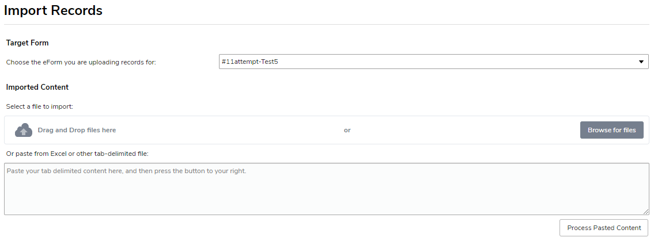Screen dimensions: 654x241
Task: Click Process Pasted Content button
Action: [x=604, y=228]
